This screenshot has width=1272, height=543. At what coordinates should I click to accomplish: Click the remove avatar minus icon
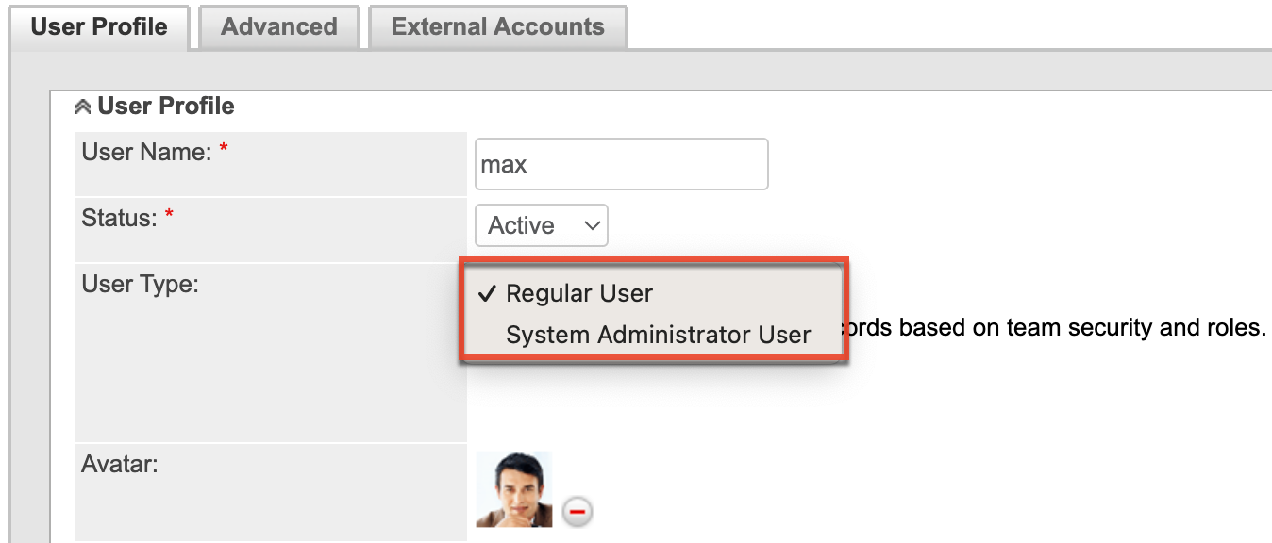(x=577, y=511)
